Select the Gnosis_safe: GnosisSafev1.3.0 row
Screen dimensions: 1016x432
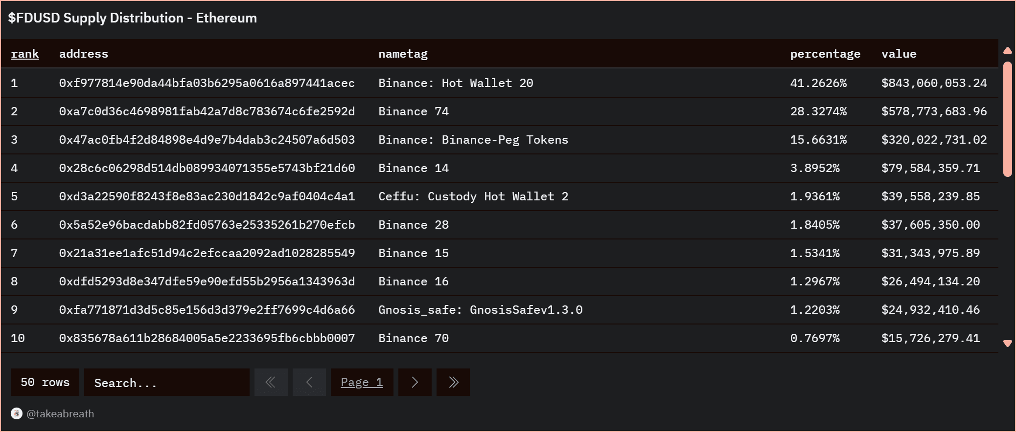(480, 310)
